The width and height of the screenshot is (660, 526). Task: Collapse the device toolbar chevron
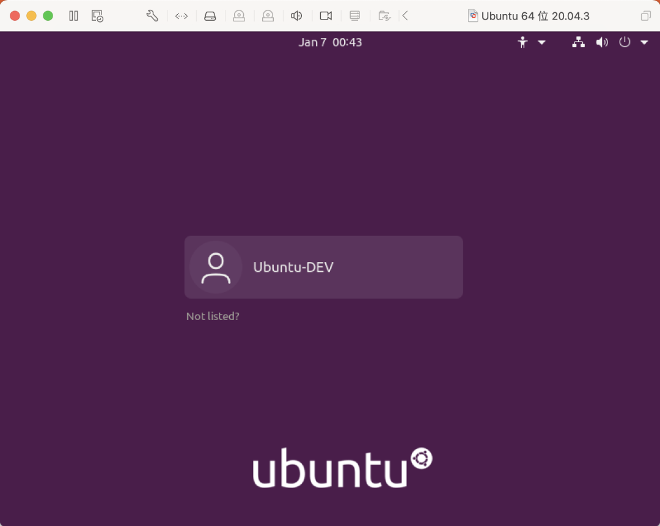click(x=405, y=16)
